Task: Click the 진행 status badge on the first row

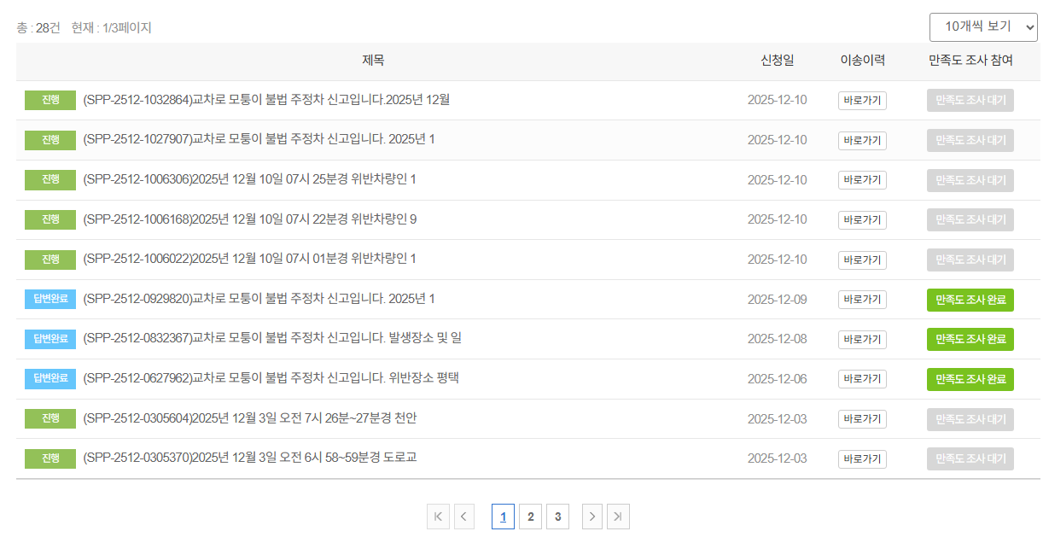Action: point(50,100)
